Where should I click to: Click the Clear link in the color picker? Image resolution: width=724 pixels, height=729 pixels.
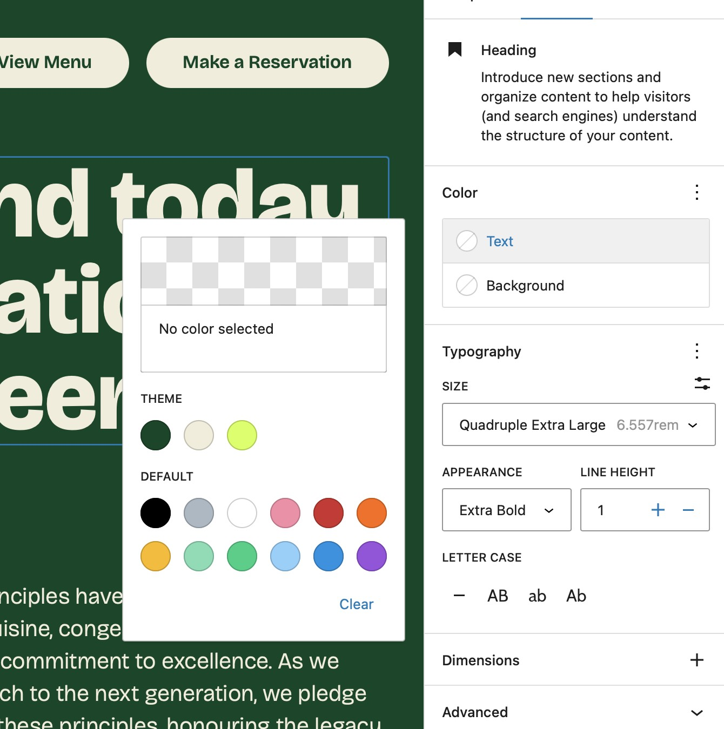click(x=356, y=604)
